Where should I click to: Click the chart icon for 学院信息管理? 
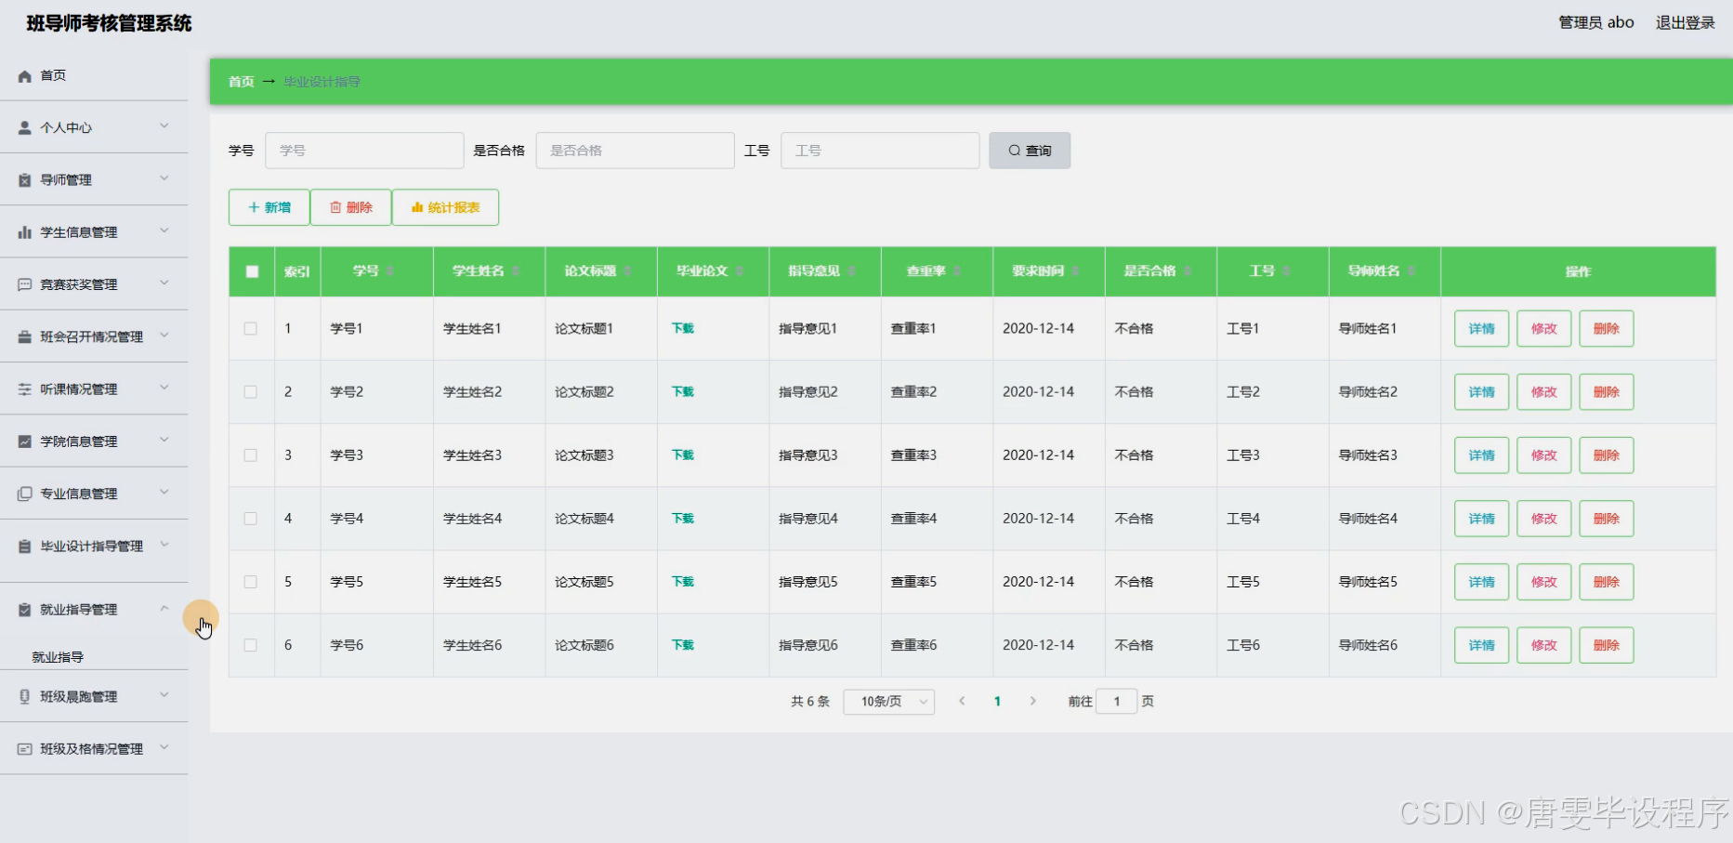tap(25, 441)
